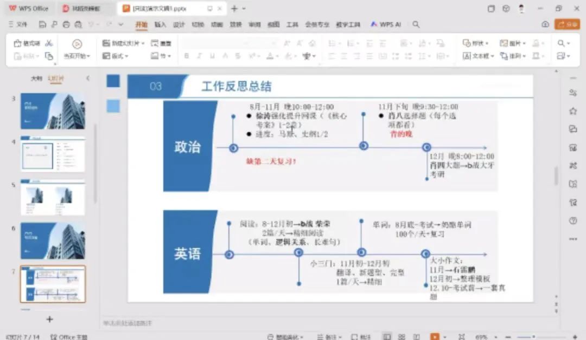Image resolution: width=586 pixels, height=340 pixels.
Task: Expand the 新建幻灯片 dropdown arrow
Action: click(143, 43)
